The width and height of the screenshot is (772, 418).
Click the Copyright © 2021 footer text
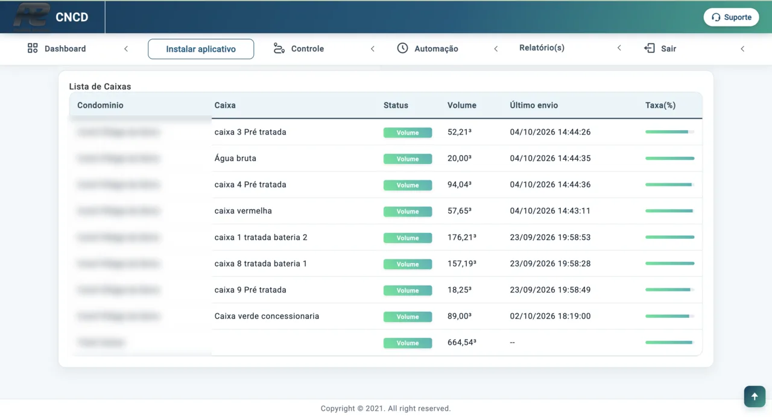385,408
